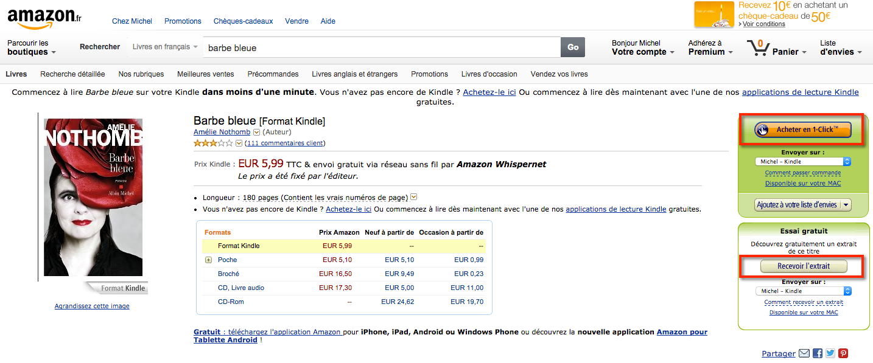Click the Go search button
The image size is (873, 363).
573,47
